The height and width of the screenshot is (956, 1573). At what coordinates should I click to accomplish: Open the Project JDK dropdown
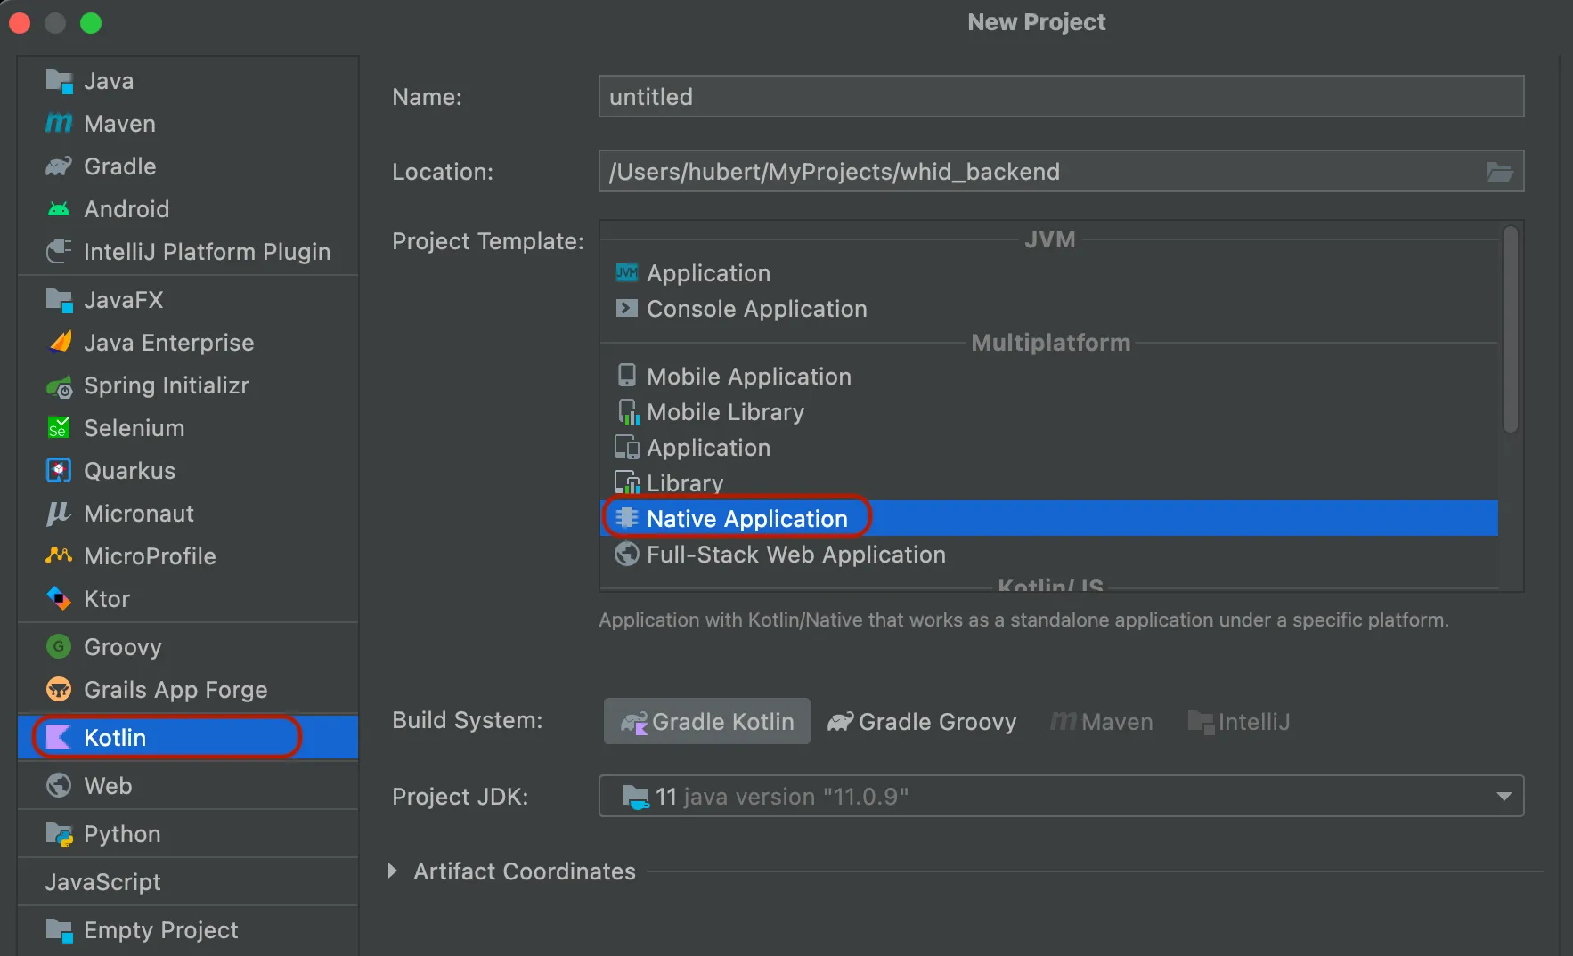pyautogui.click(x=1061, y=796)
